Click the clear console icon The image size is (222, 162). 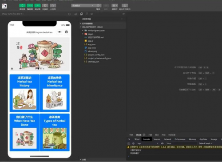click(x=133, y=143)
